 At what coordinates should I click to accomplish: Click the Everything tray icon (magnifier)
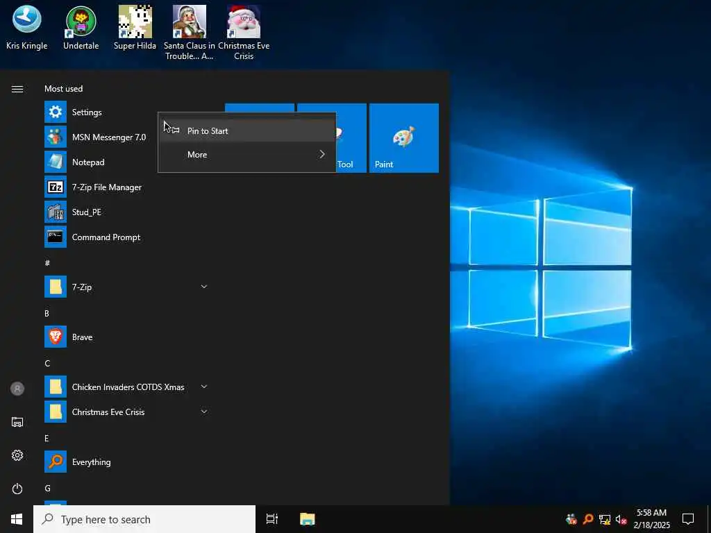point(588,519)
